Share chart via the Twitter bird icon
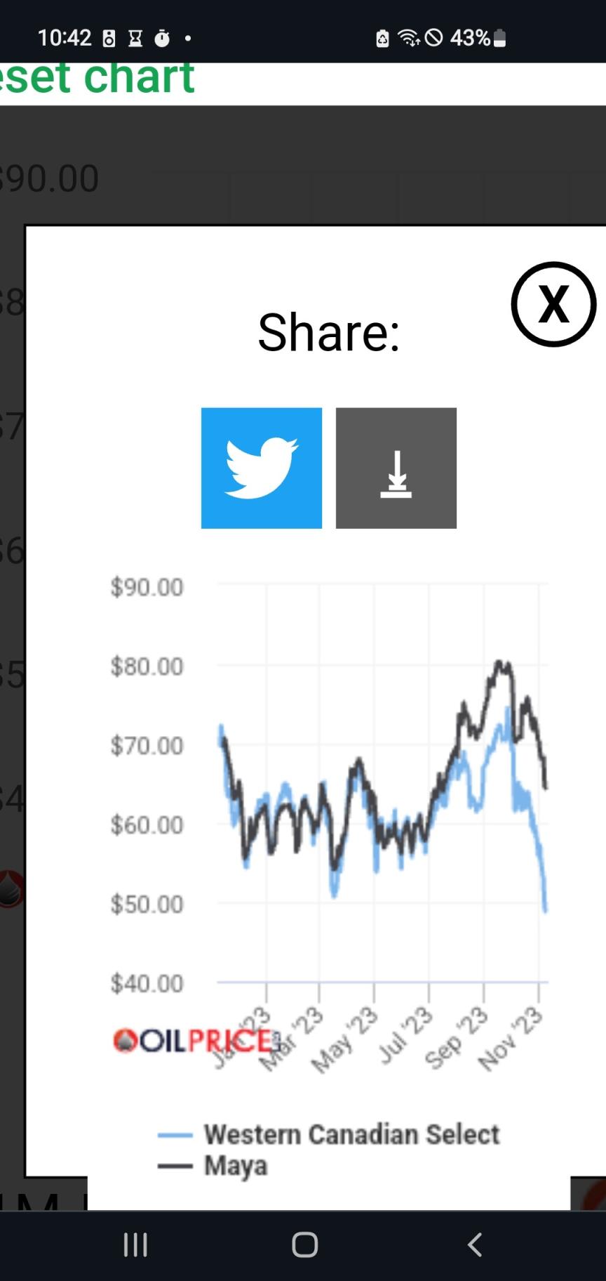Image resolution: width=606 pixels, height=1281 pixels. tap(261, 468)
